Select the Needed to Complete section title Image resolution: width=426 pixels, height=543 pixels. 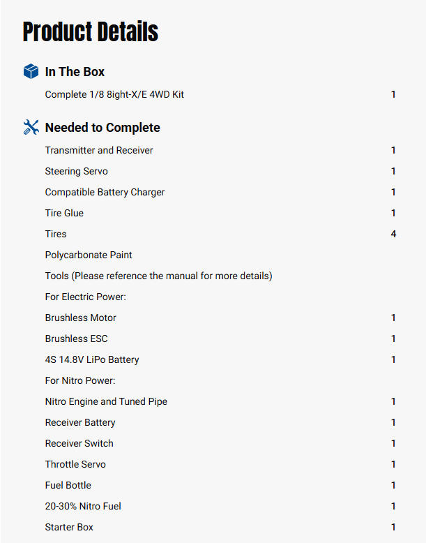tap(102, 128)
